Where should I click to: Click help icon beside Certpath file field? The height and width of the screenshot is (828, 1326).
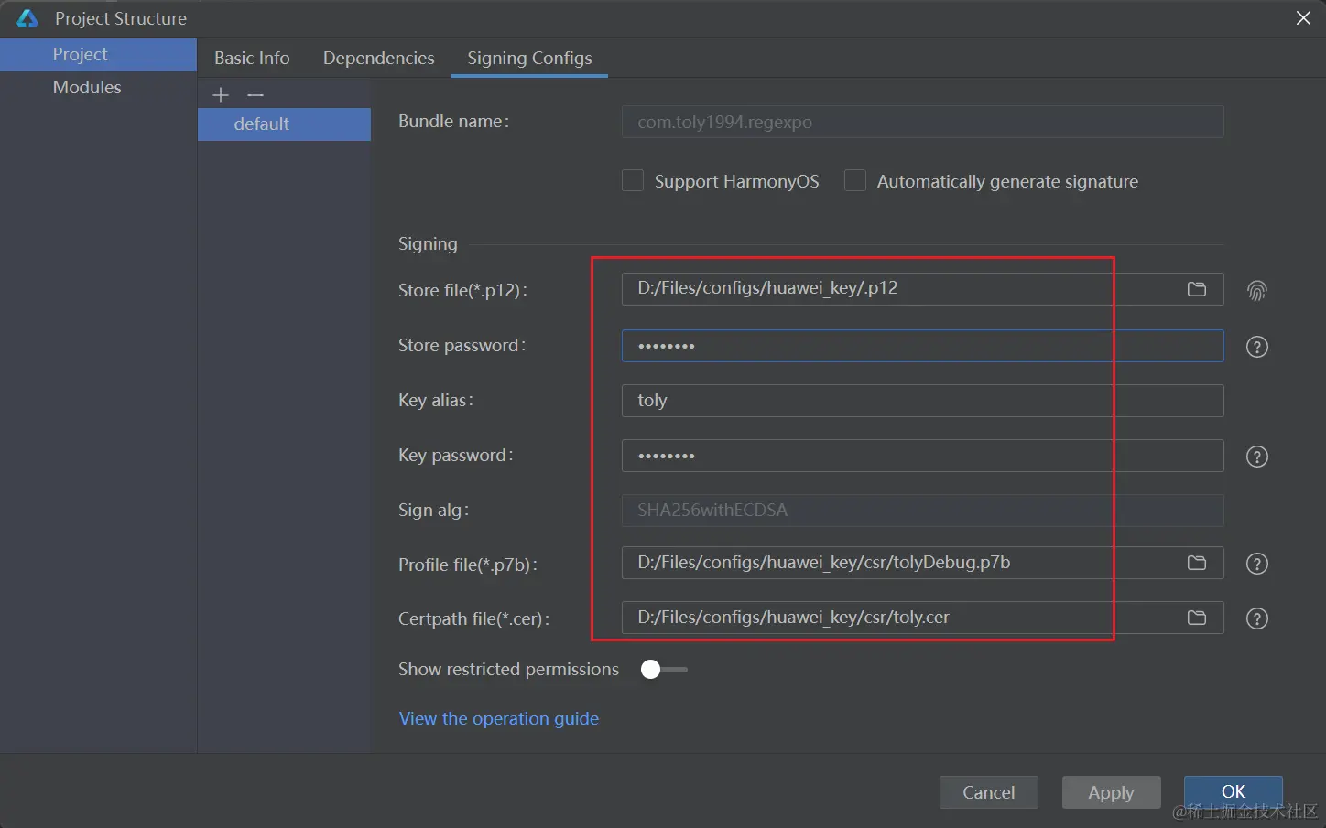click(x=1256, y=618)
